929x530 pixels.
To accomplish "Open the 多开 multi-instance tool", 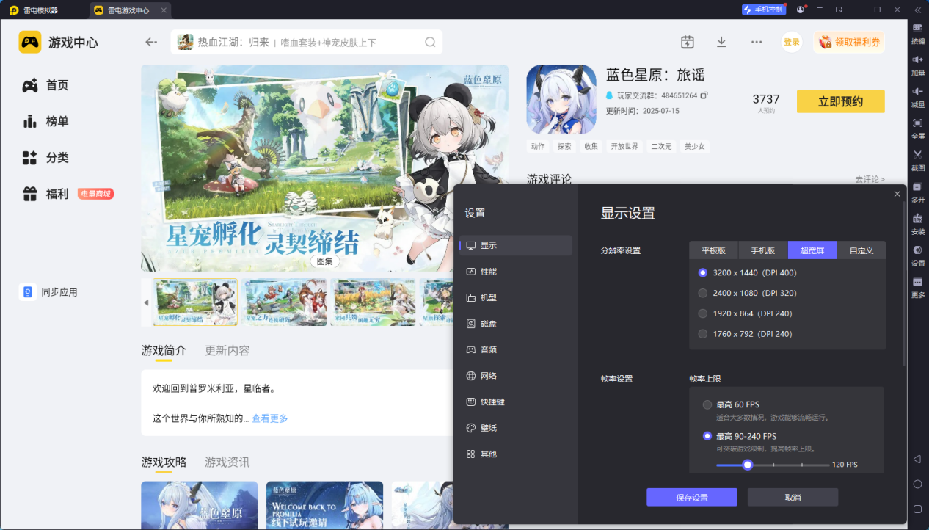I will (x=917, y=192).
